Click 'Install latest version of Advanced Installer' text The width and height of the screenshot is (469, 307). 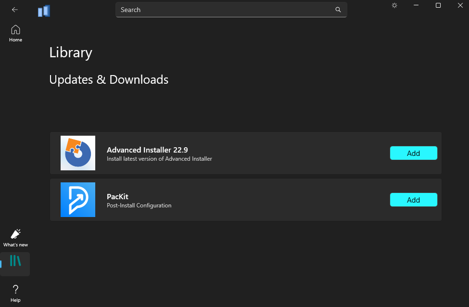[x=159, y=159]
